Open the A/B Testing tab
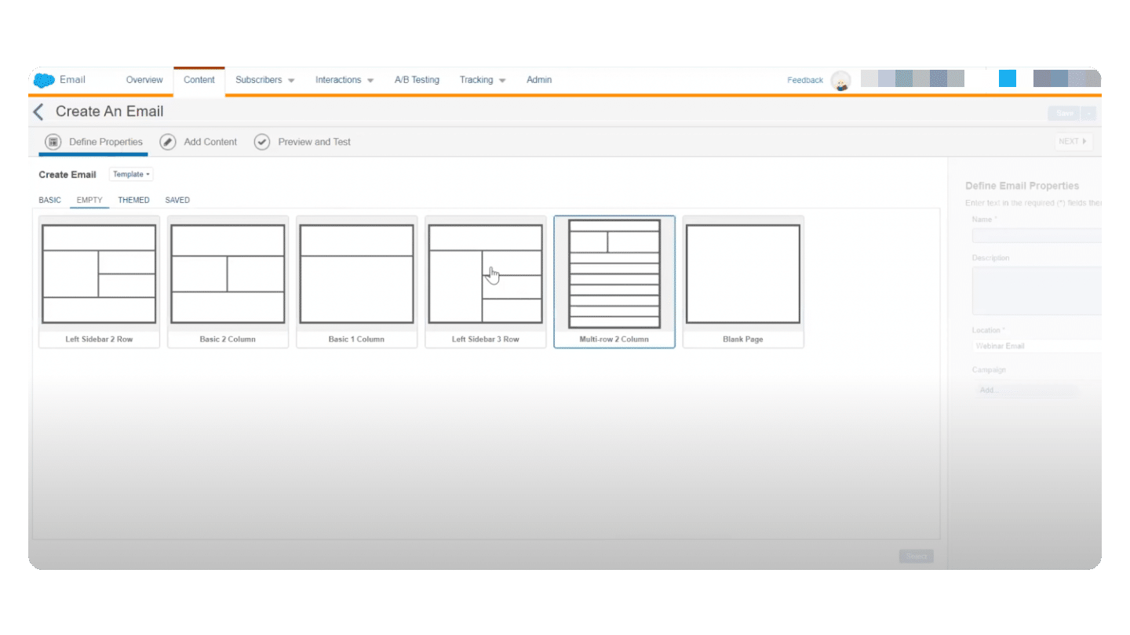This screenshot has height=635, width=1130. 417,80
